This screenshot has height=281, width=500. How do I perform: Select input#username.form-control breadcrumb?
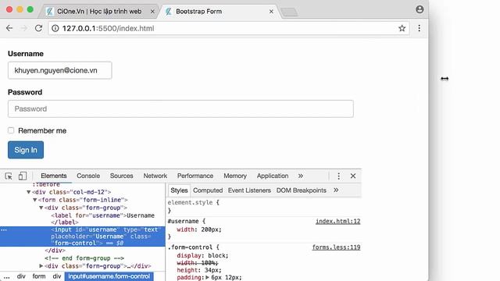click(x=109, y=276)
